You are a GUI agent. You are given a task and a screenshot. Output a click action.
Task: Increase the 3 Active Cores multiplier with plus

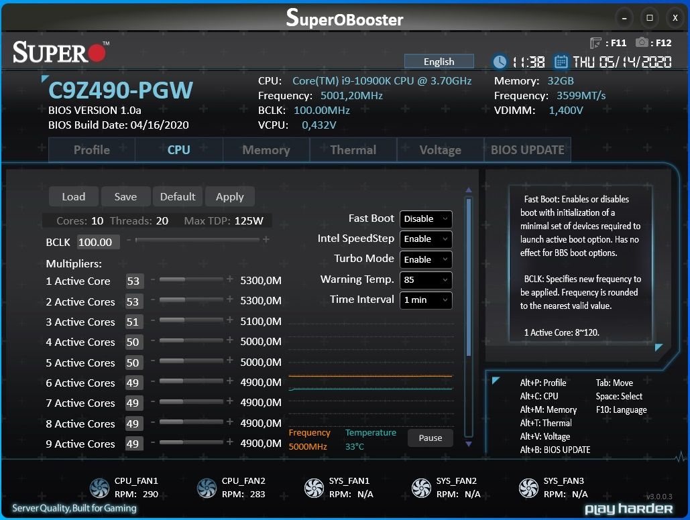pos(230,320)
